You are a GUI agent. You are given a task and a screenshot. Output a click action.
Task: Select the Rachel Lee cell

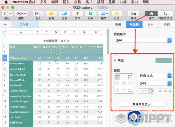point(21,122)
